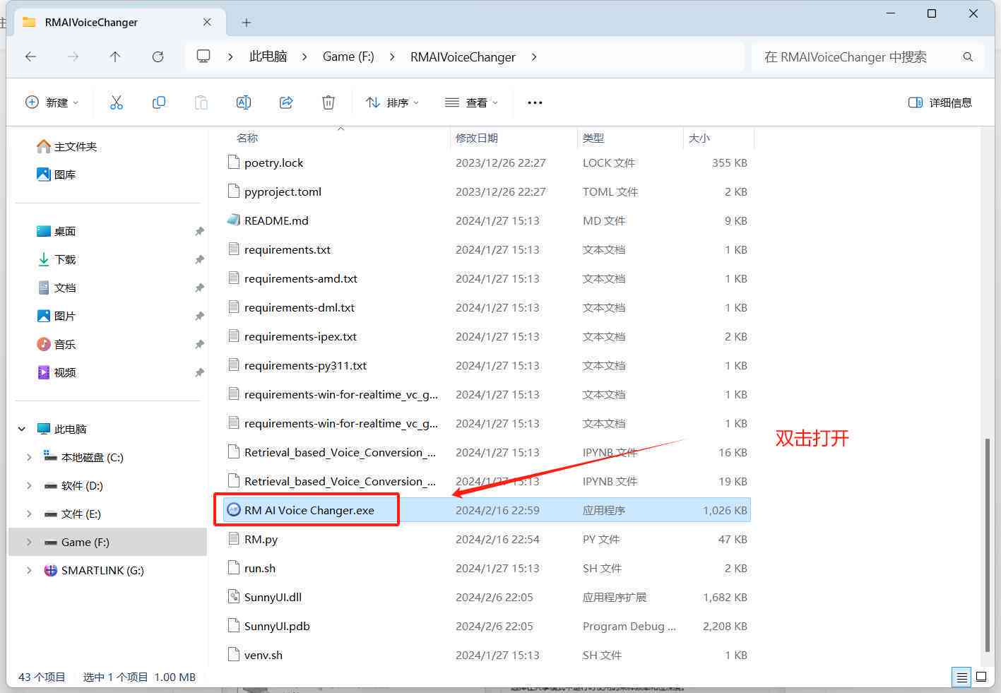Go up one folder level arrow

[x=115, y=57]
